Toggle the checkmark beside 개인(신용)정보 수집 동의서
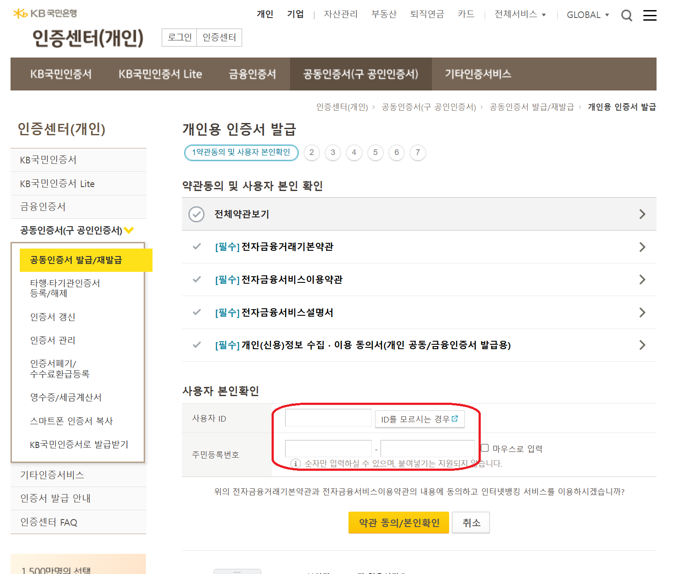Image resolution: width=675 pixels, height=574 pixels. pyautogui.click(x=196, y=345)
